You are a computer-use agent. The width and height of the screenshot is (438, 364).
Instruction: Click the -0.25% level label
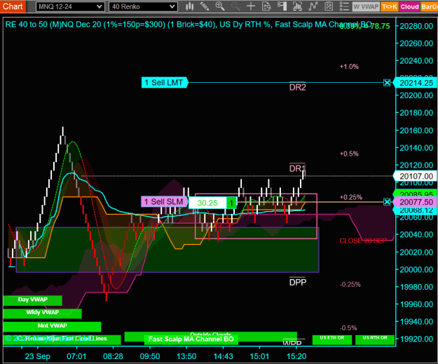[350, 284]
